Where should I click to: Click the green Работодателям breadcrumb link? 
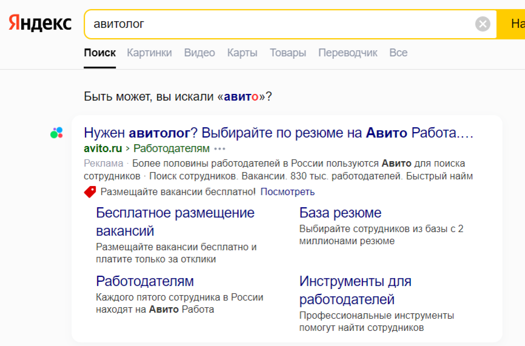tap(172, 148)
